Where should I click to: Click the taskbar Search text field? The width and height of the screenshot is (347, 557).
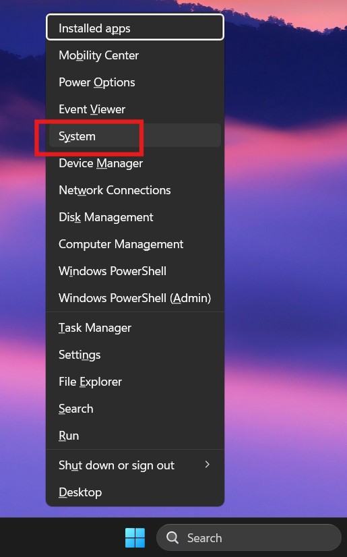point(249,537)
